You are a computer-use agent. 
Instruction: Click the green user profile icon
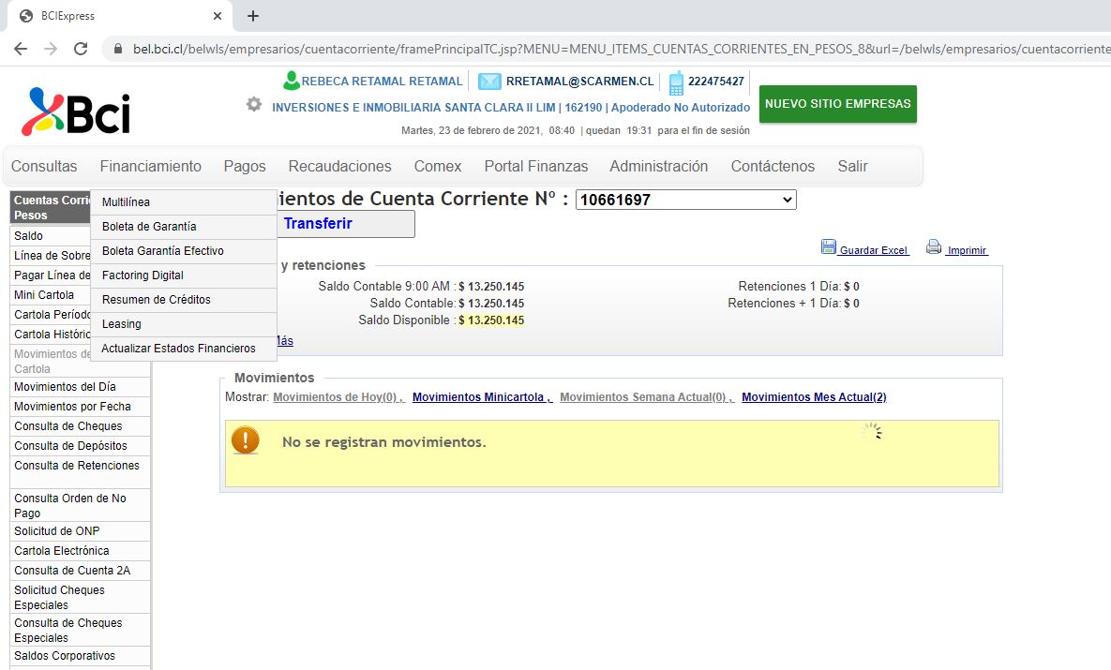(291, 82)
